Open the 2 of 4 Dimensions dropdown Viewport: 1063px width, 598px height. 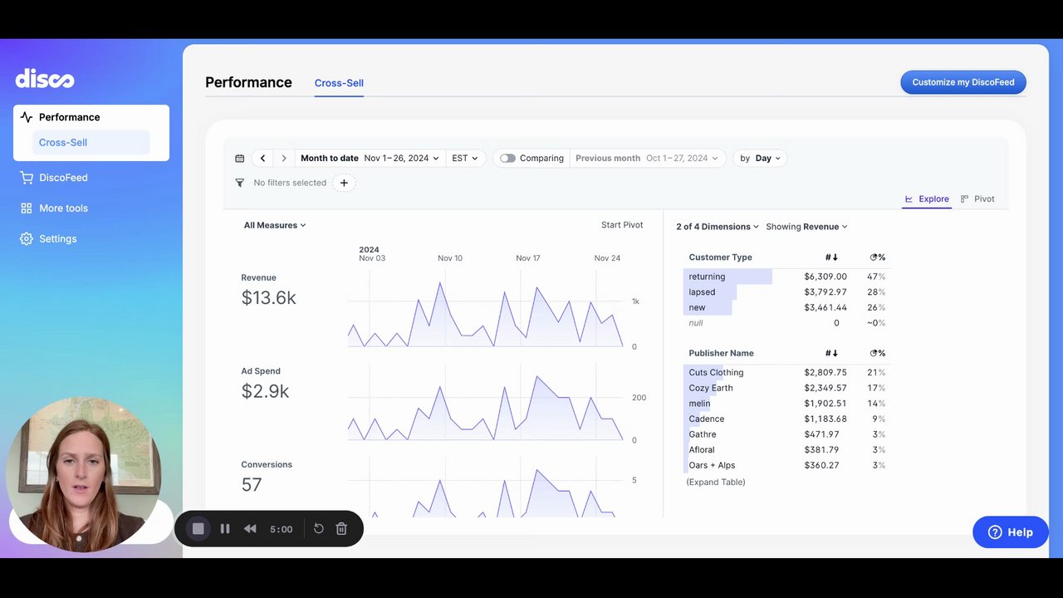click(718, 227)
